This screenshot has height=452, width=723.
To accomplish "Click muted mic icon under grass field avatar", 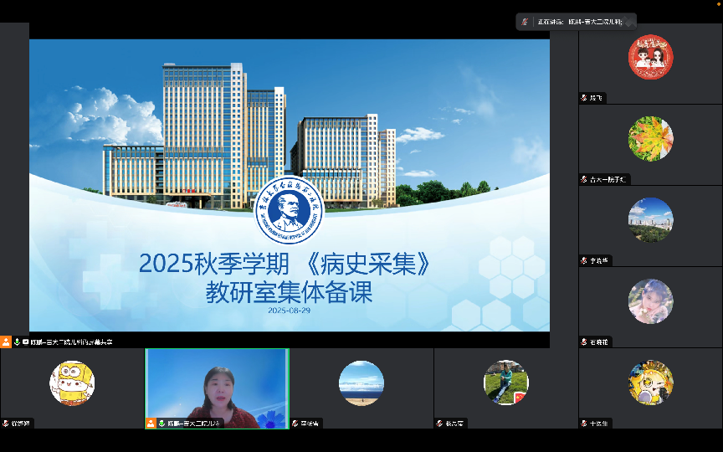I will click(x=440, y=424).
